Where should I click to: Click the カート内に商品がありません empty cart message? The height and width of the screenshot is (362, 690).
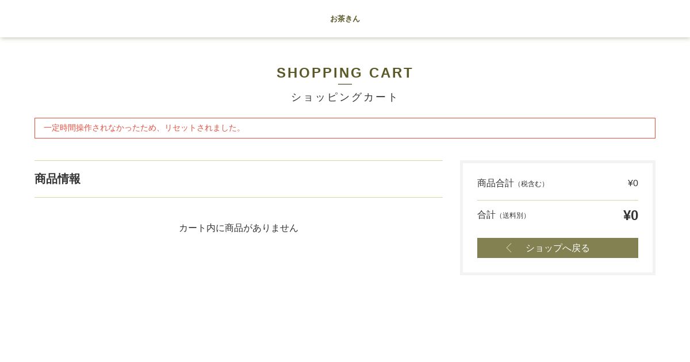[x=239, y=228]
